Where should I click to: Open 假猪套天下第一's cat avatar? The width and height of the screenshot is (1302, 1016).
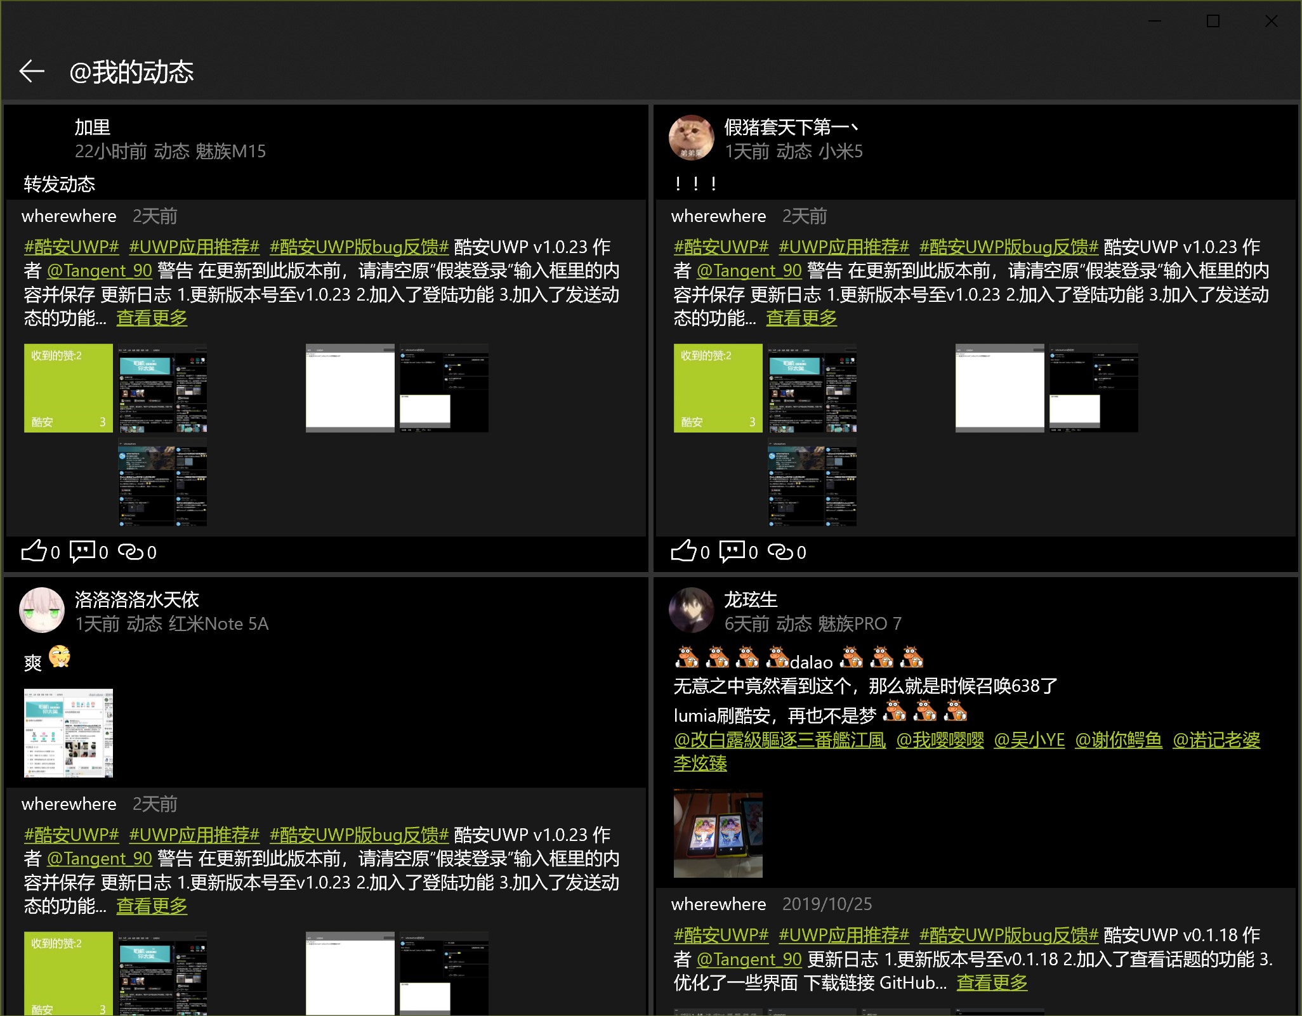692,138
